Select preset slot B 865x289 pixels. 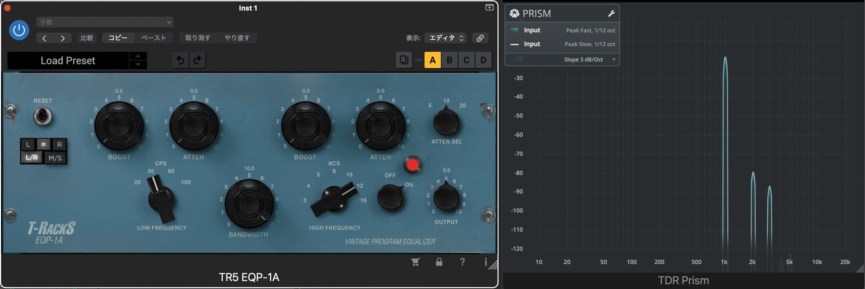(449, 60)
